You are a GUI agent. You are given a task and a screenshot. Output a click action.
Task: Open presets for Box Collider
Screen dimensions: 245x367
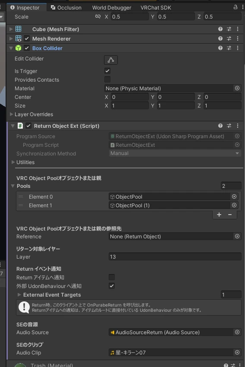click(229, 48)
